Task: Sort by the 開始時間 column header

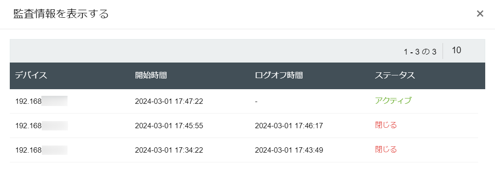Action: (x=151, y=75)
